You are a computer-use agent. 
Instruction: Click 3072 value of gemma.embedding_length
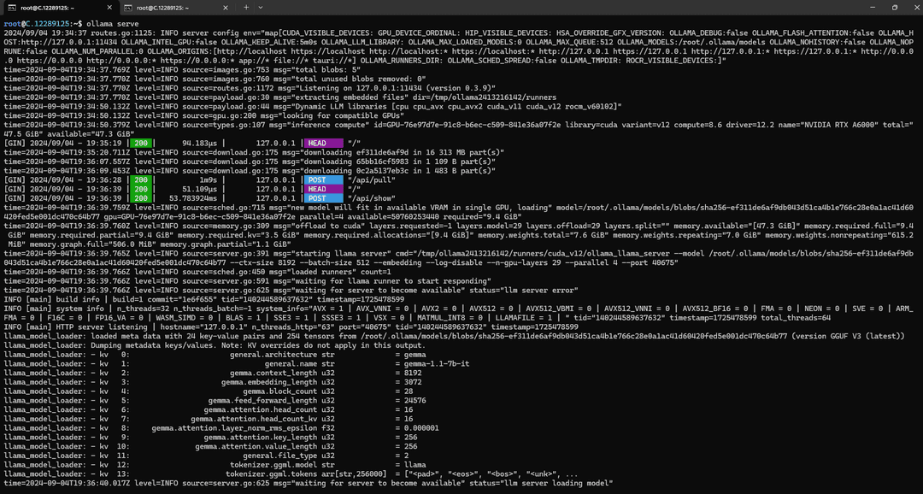[x=414, y=382]
